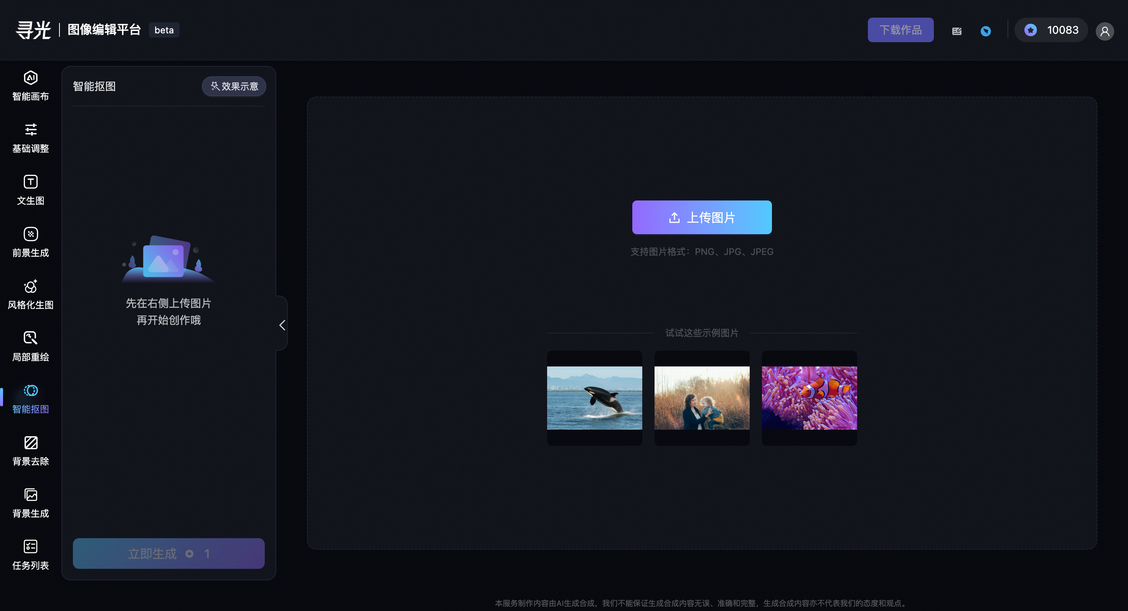Click the beta label badge
Image resolution: width=1128 pixels, height=611 pixels.
pyautogui.click(x=164, y=30)
